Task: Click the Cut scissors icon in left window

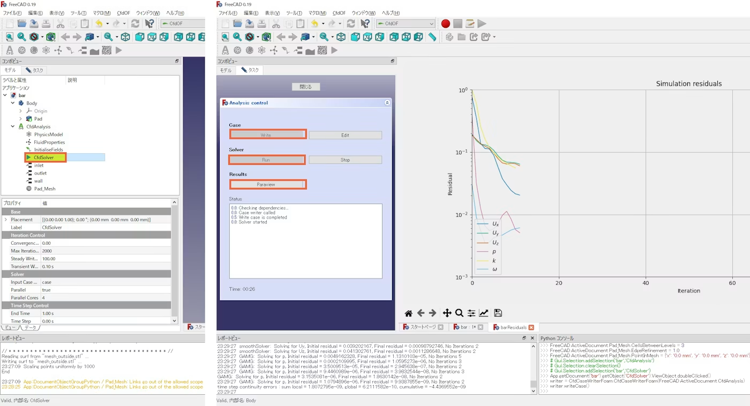Action: (61, 24)
